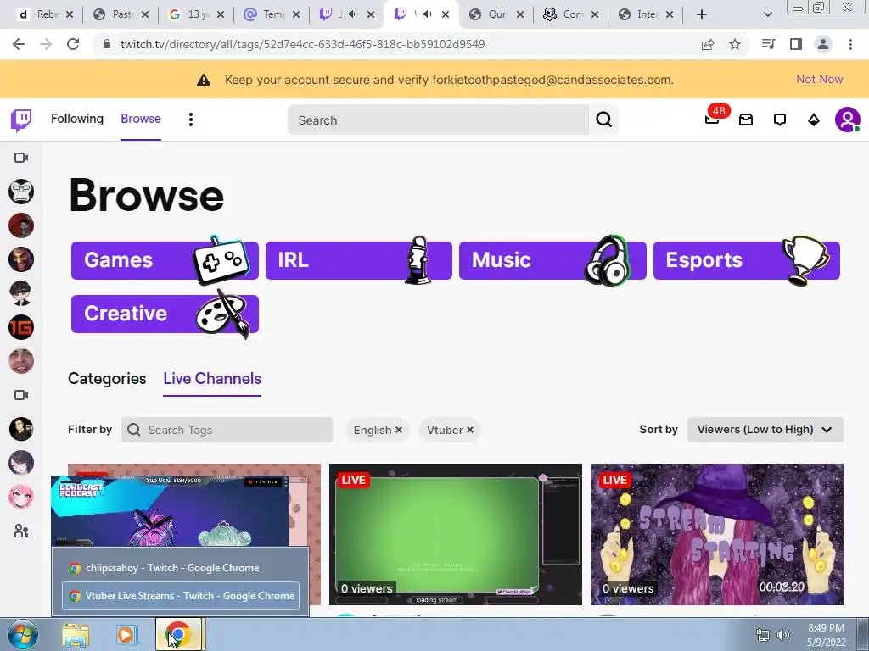The image size is (869, 651).
Task: Click the Get Bits diamond icon
Action: (x=814, y=120)
